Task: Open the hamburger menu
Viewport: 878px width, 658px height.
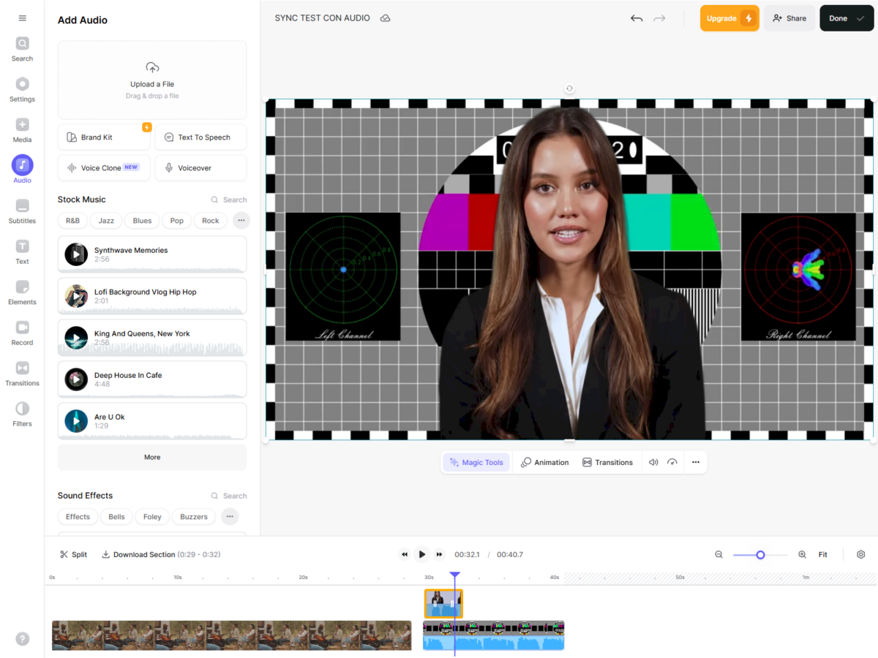Action: [x=22, y=18]
